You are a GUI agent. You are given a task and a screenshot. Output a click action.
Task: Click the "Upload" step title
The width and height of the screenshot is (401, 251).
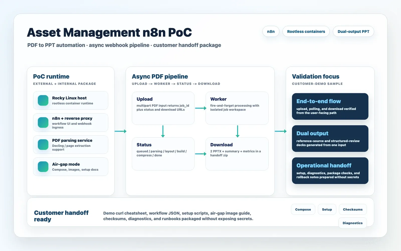(145, 99)
